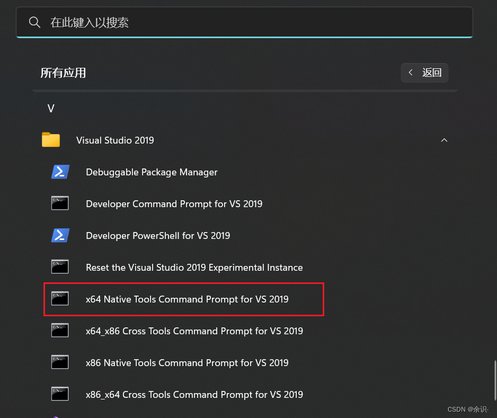The width and height of the screenshot is (497, 418).
Task: Click Developer Command Prompt console icon
Action: click(x=60, y=203)
